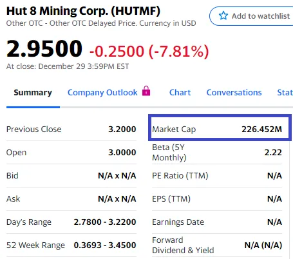Click the Bid value N/A x N/A
The height and width of the screenshot is (259, 293).
[117, 176]
